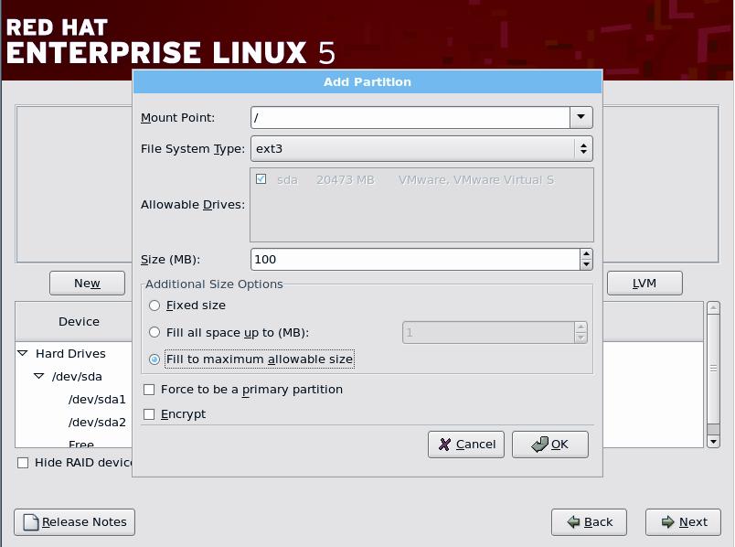Enable the Encrypt checkbox
735x547 pixels.
pyautogui.click(x=148, y=413)
